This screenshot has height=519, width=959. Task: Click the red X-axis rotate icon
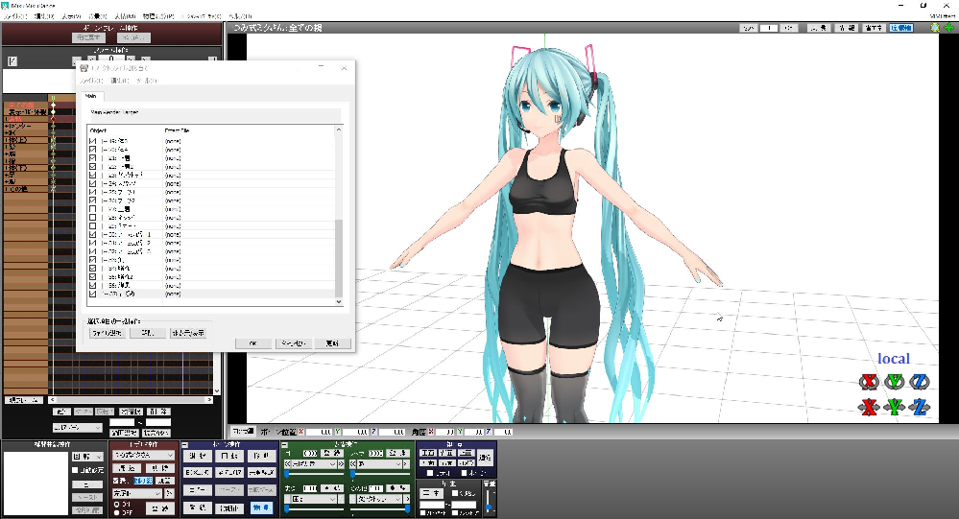click(x=868, y=383)
